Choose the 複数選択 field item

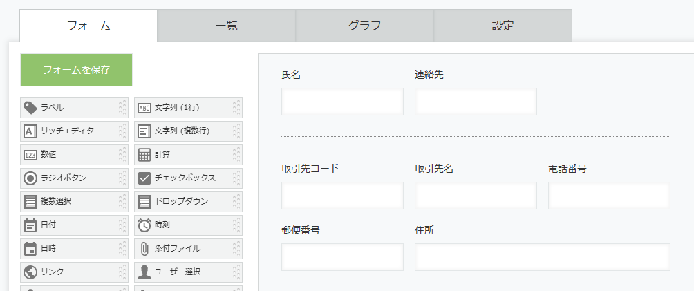75,202
